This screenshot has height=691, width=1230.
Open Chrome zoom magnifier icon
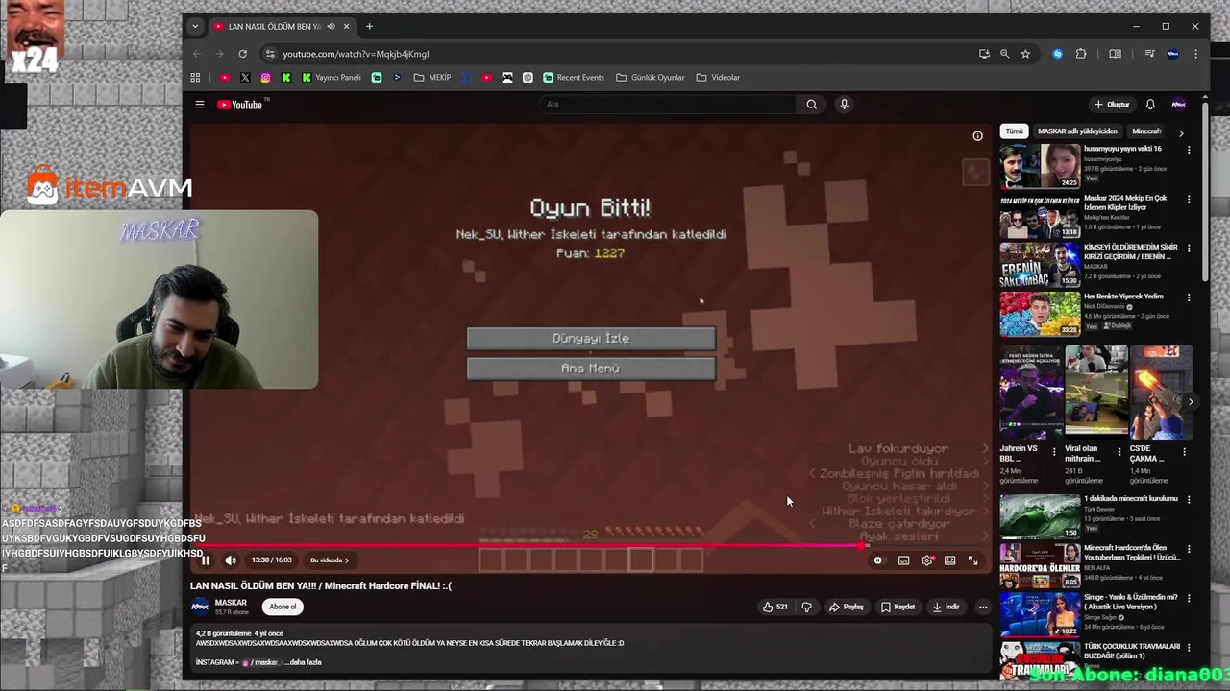(x=1004, y=54)
